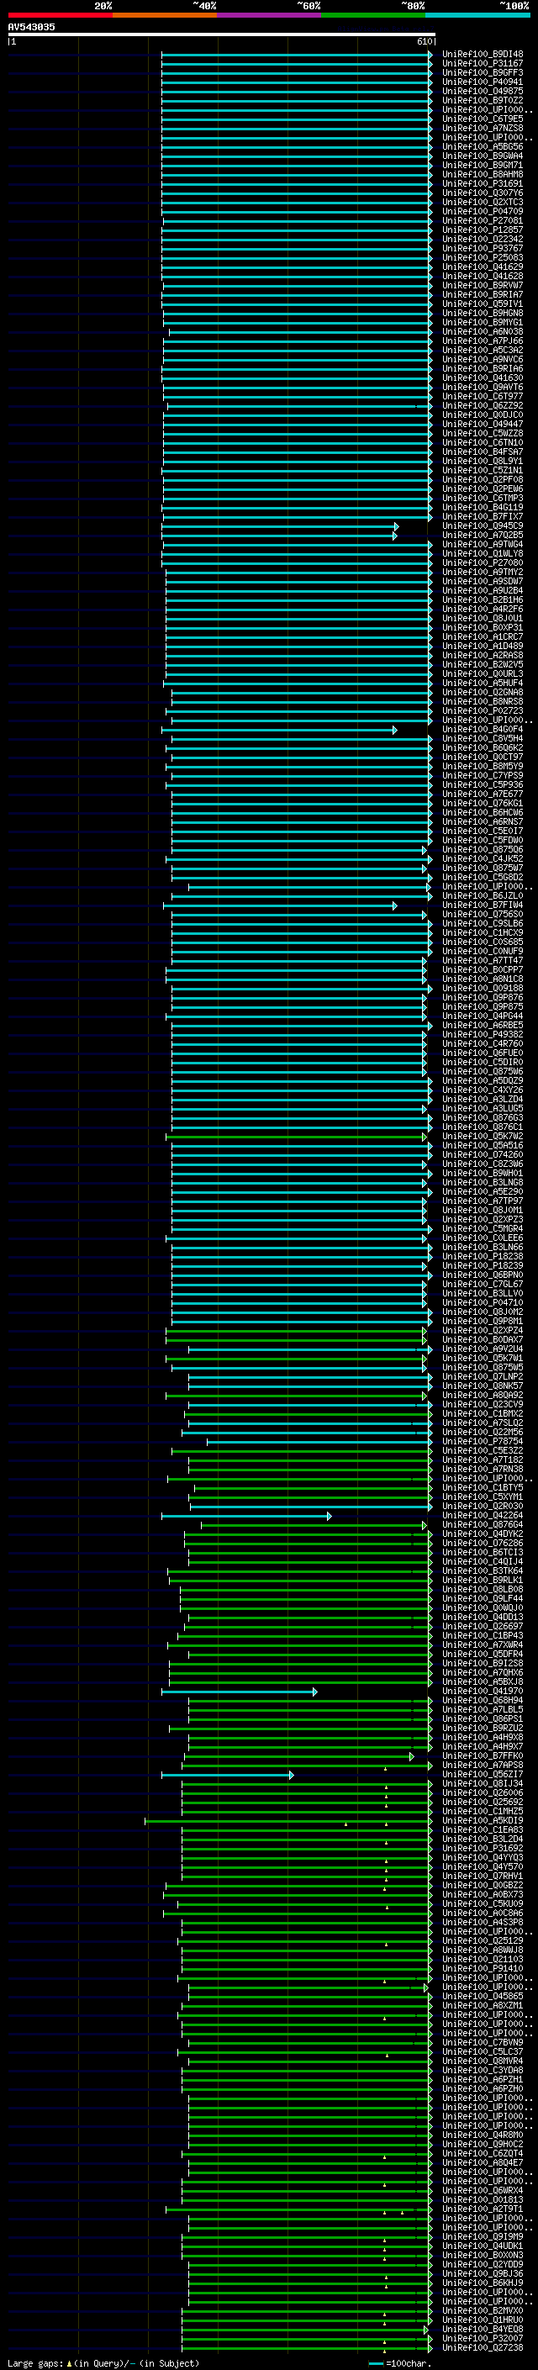Click the cyan ~100% identity legend segment
The height and width of the screenshot is (2370, 538).
[x=477, y=15]
